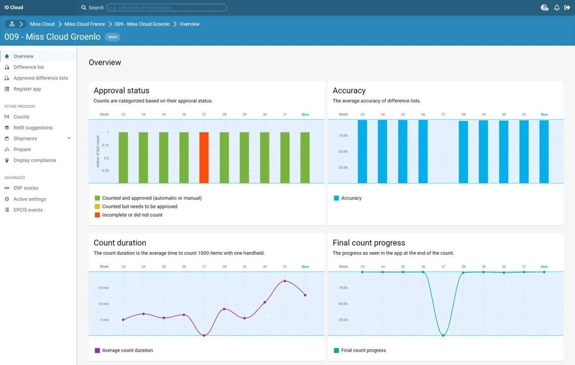Click the logout arrow icon

click(x=567, y=7)
